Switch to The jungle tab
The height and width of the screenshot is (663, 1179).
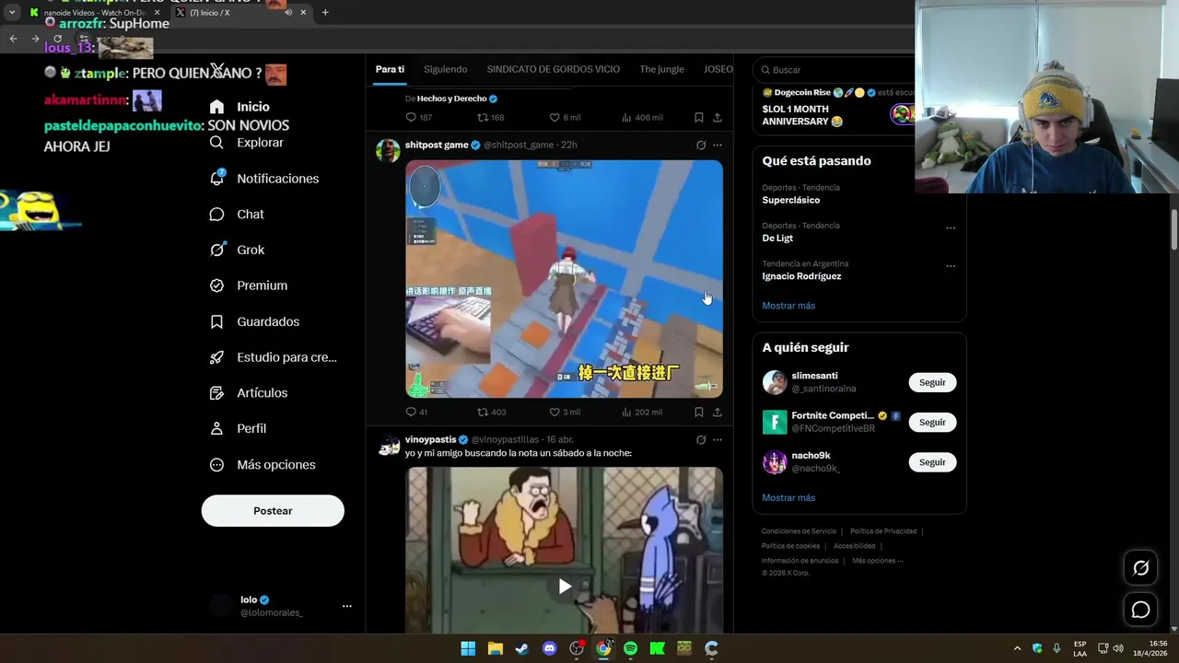(661, 69)
